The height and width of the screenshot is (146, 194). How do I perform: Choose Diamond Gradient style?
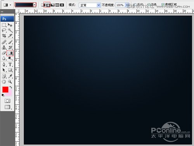click(x=62, y=5)
